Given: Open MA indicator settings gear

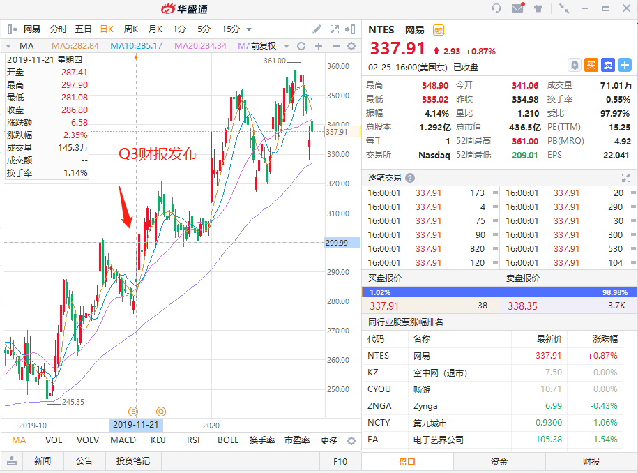Looking at the screenshot, I should pyautogui.click(x=351, y=46).
